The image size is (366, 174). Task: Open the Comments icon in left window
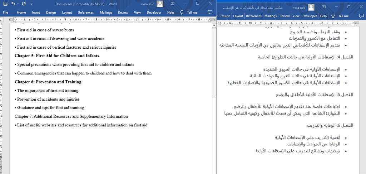point(210,12)
